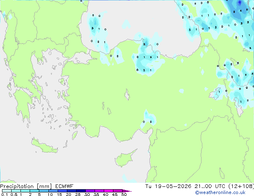Click the 'Precipitation [mm]' title text
The height and width of the screenshot is (196, 254).
coord(26,186)
